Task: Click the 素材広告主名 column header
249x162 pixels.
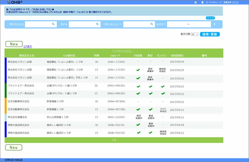Action: click(27, 56)
